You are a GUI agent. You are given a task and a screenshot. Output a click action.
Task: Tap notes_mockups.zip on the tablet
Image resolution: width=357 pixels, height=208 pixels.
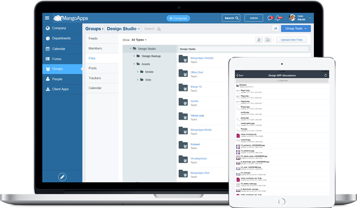tap(282, 136)
